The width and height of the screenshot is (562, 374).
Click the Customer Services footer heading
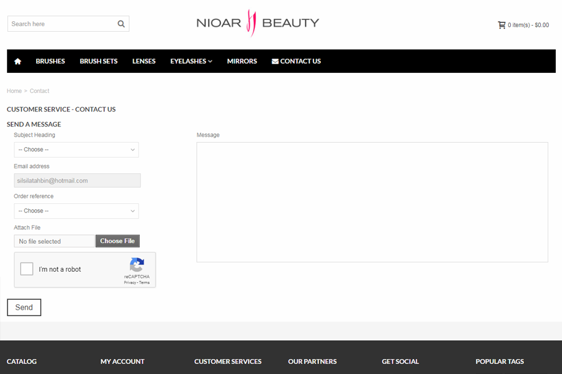click(228, 362)
